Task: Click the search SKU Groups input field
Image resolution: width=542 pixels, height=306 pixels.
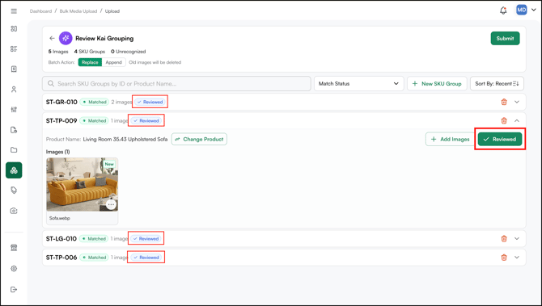Action: [176, 83]
